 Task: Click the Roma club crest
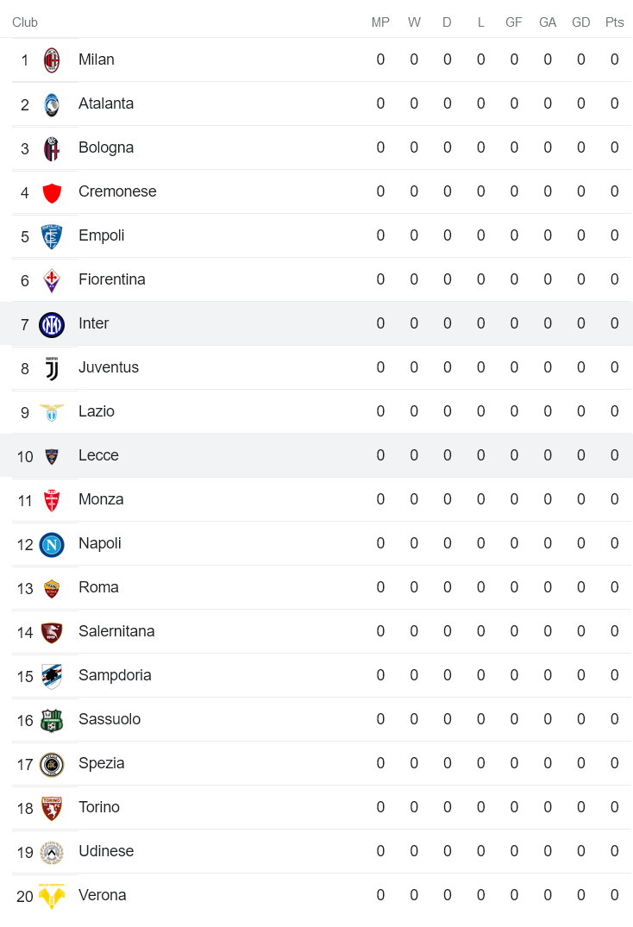pos(52,588)
